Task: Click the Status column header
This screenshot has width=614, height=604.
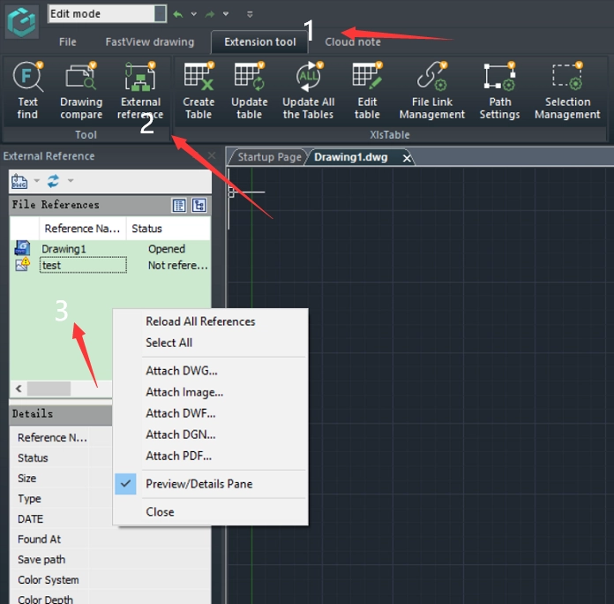Action: pos(168,229)
